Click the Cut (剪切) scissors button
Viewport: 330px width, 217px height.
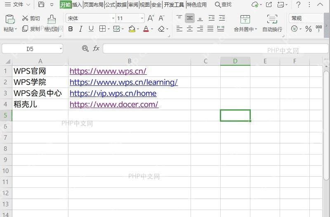31,18
